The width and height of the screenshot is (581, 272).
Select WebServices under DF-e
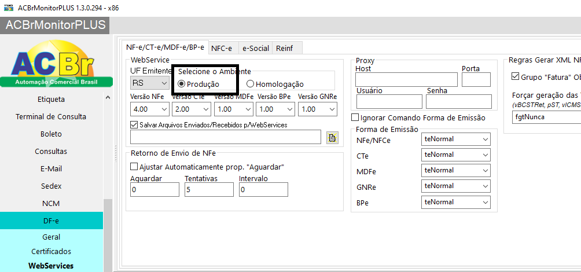coord(51,266)
